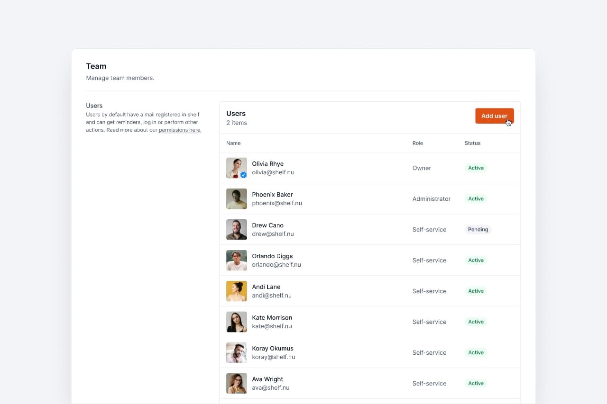607x404 pixels.
Task: Select Andi Lane's profile photo
Action: pos(236,291)
